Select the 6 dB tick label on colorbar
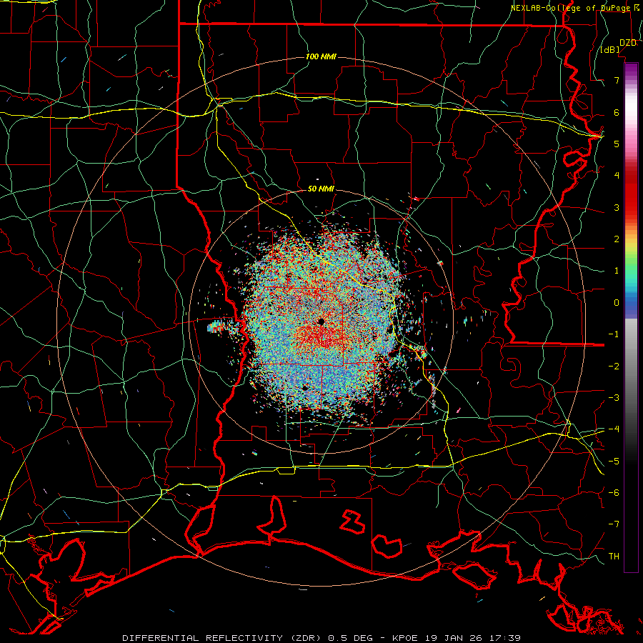The image size is (643, 643). tap(617, 112)
